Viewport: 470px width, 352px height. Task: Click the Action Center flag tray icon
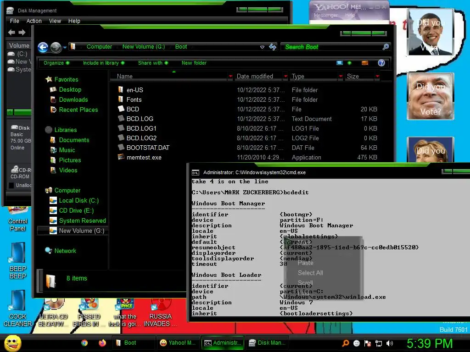pos(368,343)
